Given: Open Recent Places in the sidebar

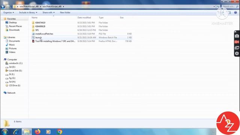Looking at the screenshot, I should coord(15,26).
